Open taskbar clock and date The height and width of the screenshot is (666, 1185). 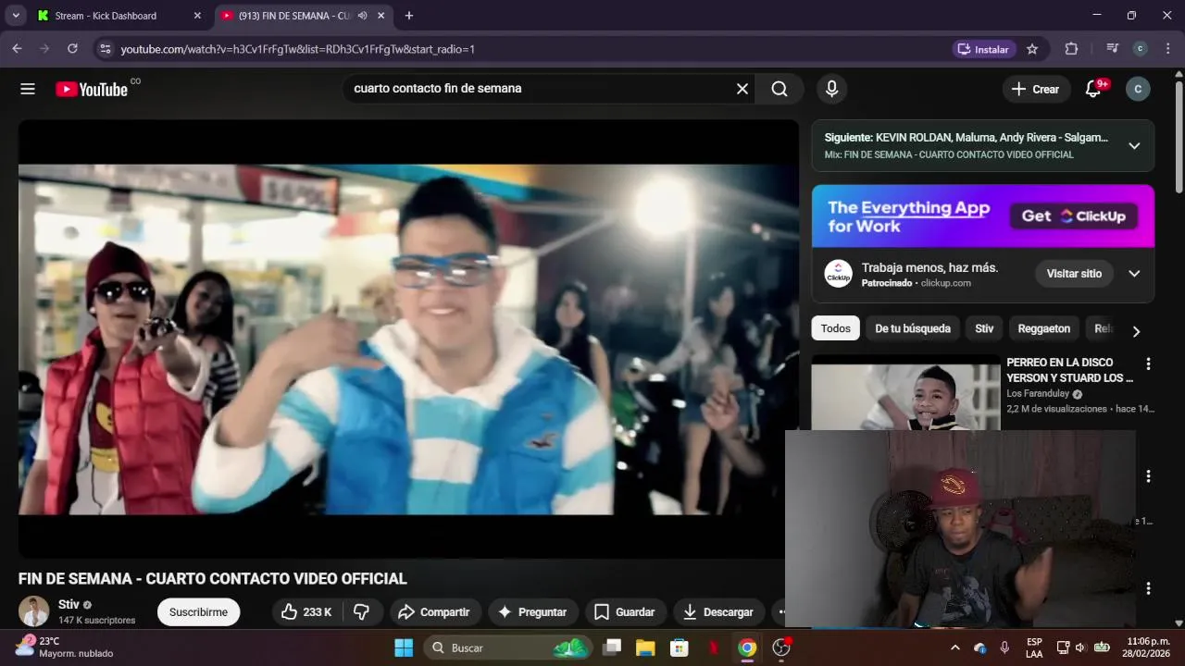point(1148,647)
